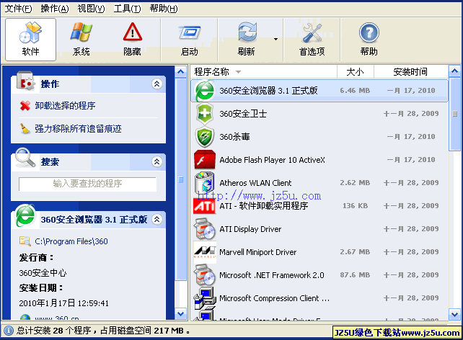
Task: Select the 360杀毒 shield icon
Action: pos(205,137)
